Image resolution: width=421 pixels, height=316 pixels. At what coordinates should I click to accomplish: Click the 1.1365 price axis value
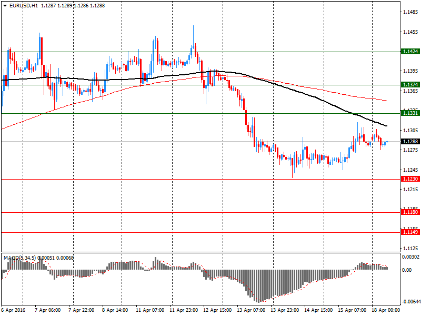(x=410, y=91)
